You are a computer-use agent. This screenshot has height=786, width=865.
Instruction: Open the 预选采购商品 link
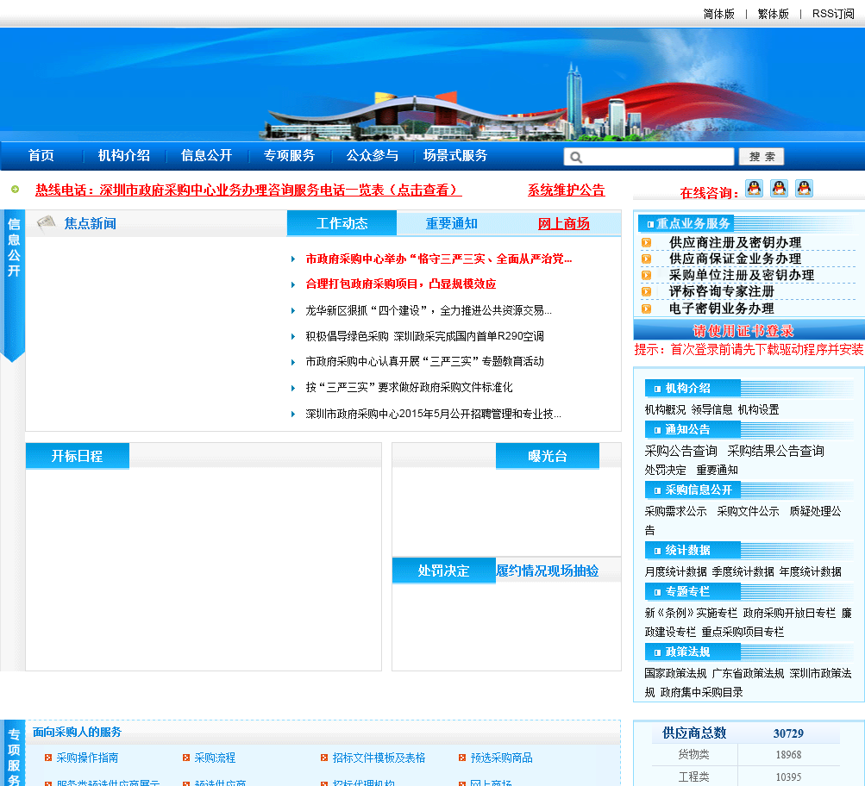coord(501,758)
